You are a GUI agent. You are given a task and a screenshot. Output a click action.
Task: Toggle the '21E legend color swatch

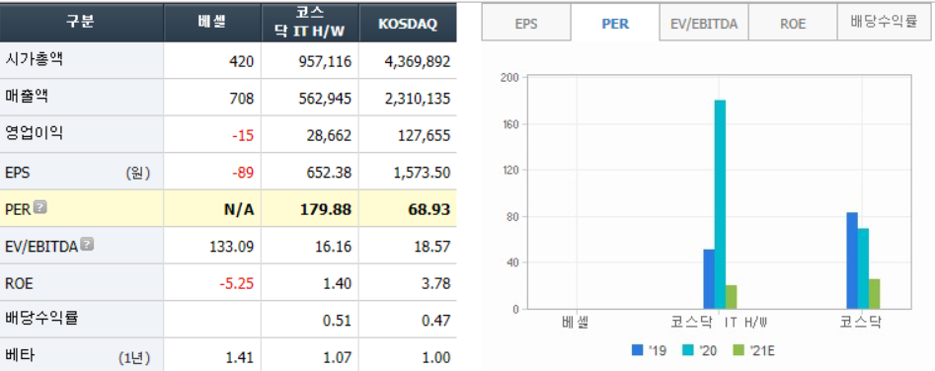[738, 350]
